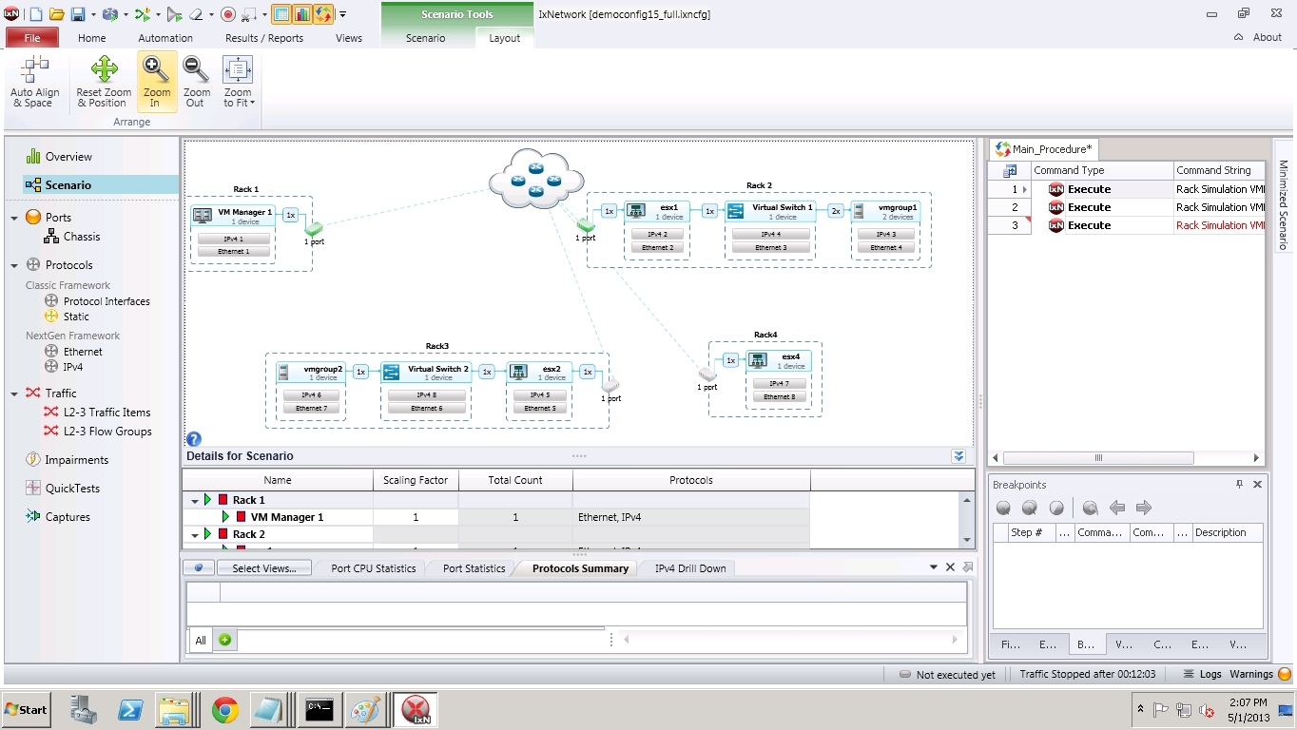Reset zoom and position of diagram
Image resolution: width=1297 pixels, height=730 pixels.
pyautogui.click(x=104, y=82)
